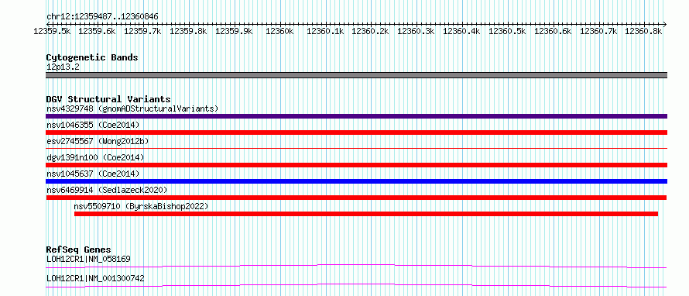Screen dimensions: 689x296
Task: Click the purple nsv4329748 variant bar
Action: [x=356, y=116]
